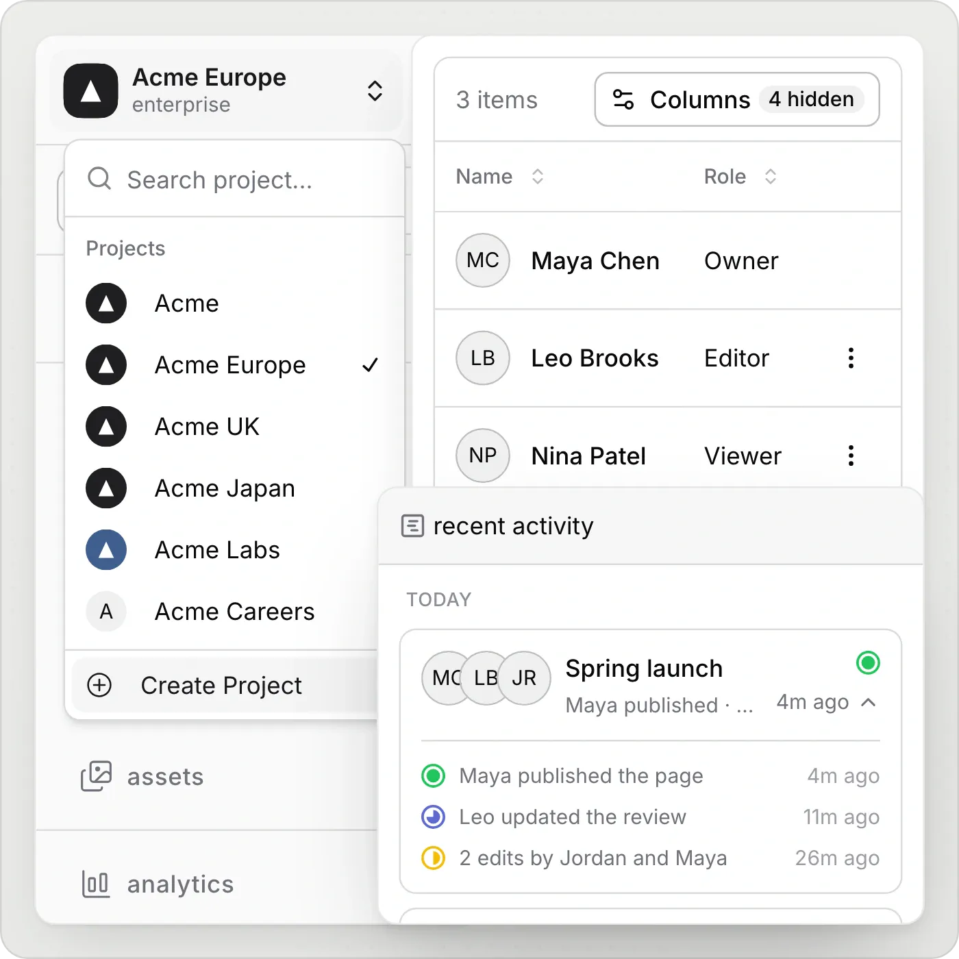Click the Owner role cell for Maya Chen
The image size is (959, 959).
pos(741,261)
